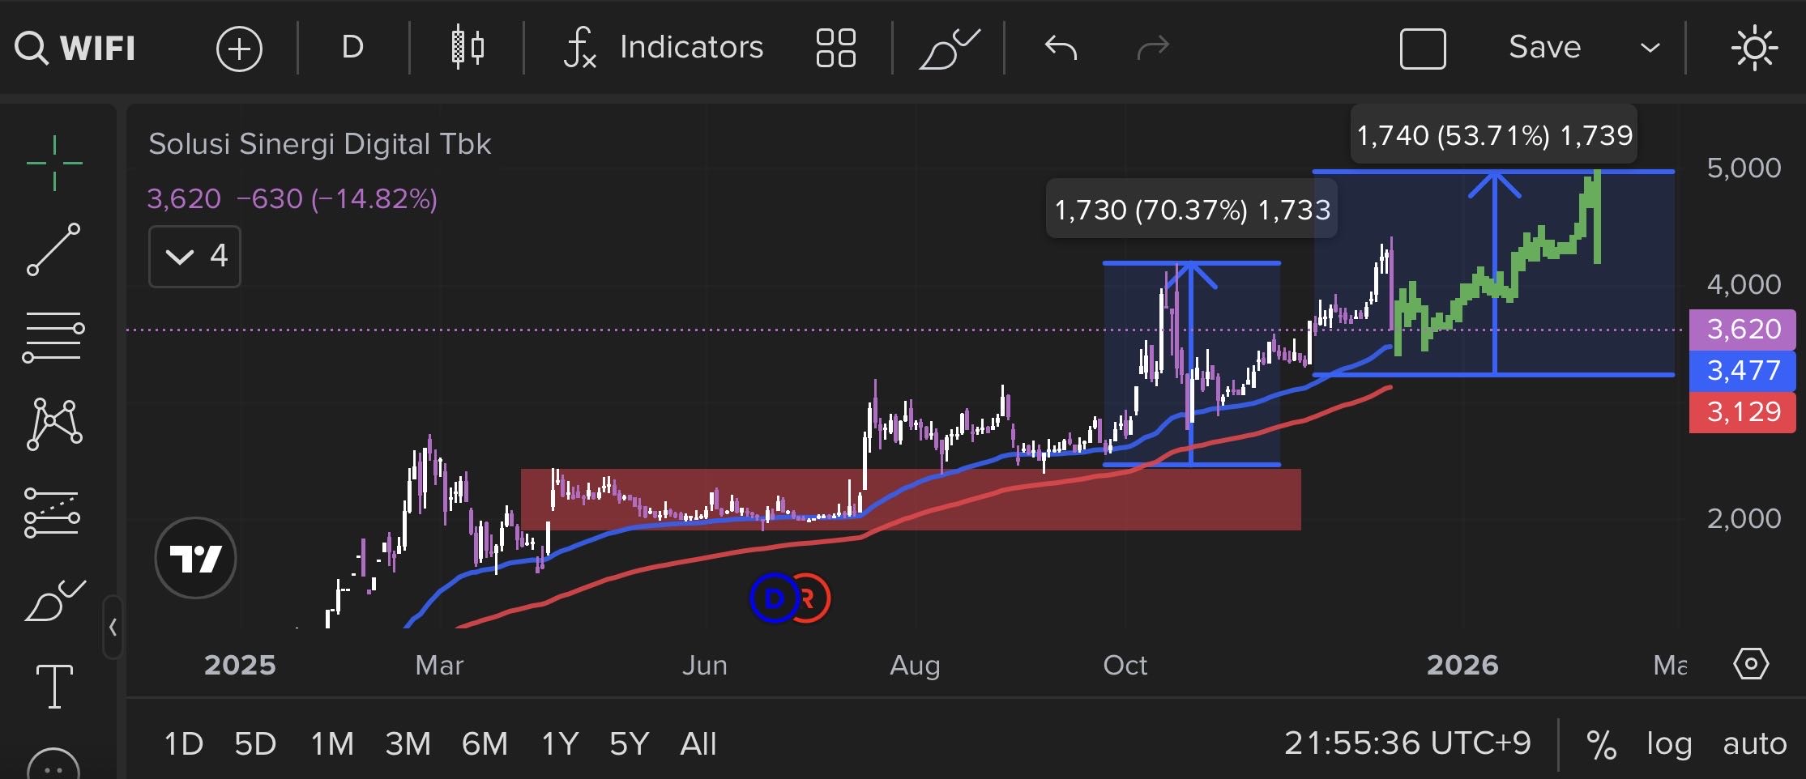Click the red 3,129 moving average label
This screenshot has width=1806, height=779.
(x=1743, y=412)
